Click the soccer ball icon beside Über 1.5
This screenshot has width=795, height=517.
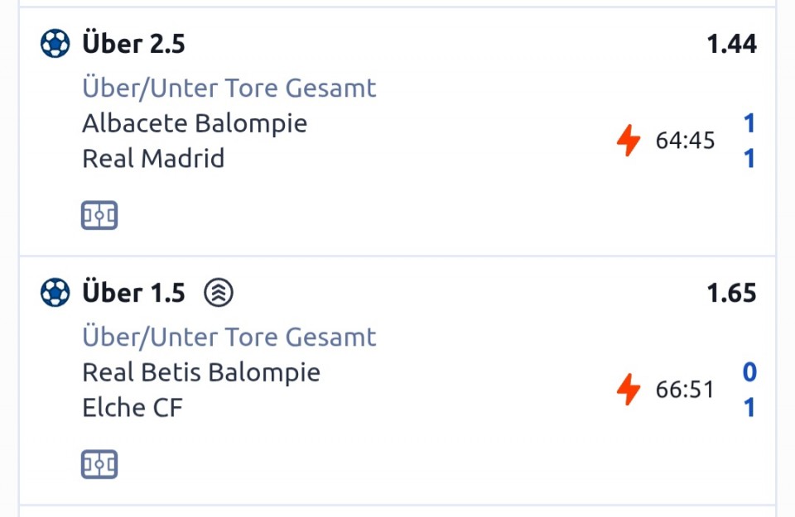click(55, 292)
